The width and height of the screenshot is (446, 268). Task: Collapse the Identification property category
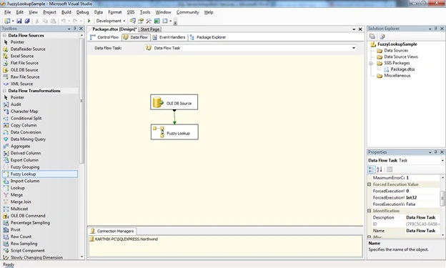(x=370, y=211)
